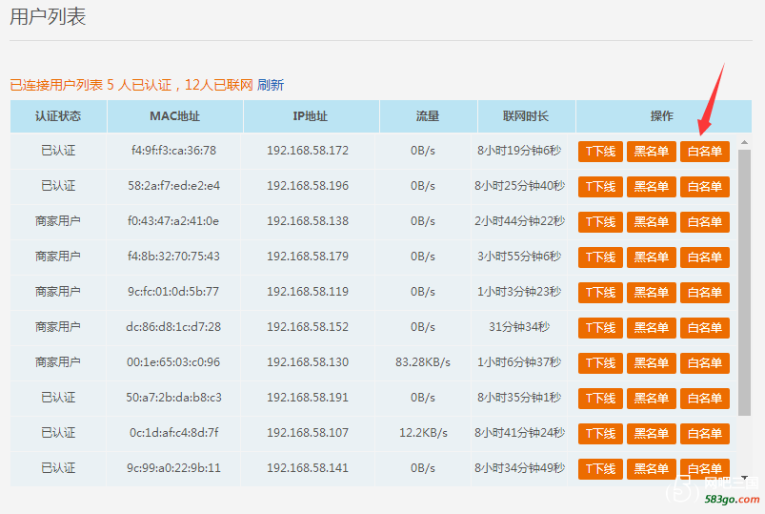The width and height of the screenshot is (765, 514).
Task: Kick offline user 192.168.58.141
Action: click(600, 469)
